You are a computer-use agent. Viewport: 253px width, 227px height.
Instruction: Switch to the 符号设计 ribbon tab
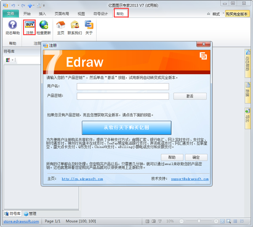(100, 14)
